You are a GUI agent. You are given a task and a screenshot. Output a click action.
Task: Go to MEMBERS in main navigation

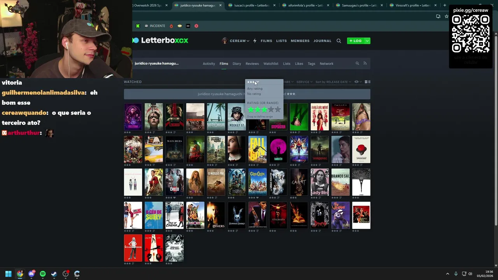[x=300, y=41]
